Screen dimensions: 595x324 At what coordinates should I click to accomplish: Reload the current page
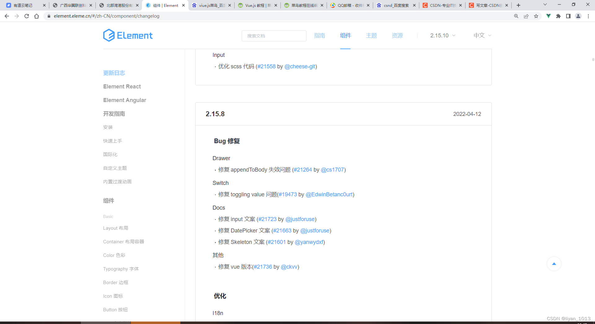(x=27, y=16)
